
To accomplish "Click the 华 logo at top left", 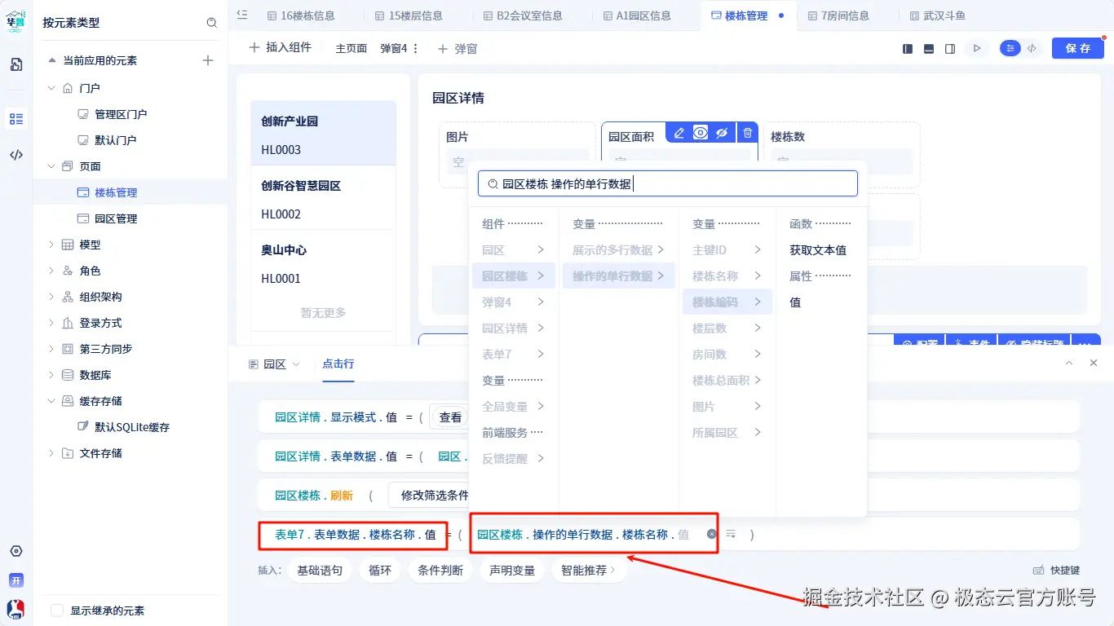I will click(16, 20).
